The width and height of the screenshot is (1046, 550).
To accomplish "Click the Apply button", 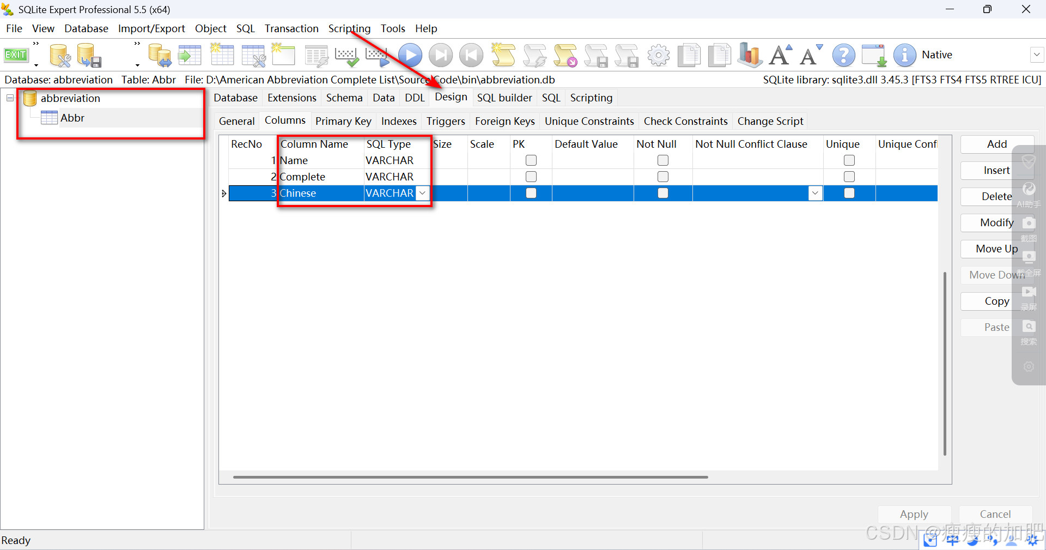I will click(x=914, y=514).
